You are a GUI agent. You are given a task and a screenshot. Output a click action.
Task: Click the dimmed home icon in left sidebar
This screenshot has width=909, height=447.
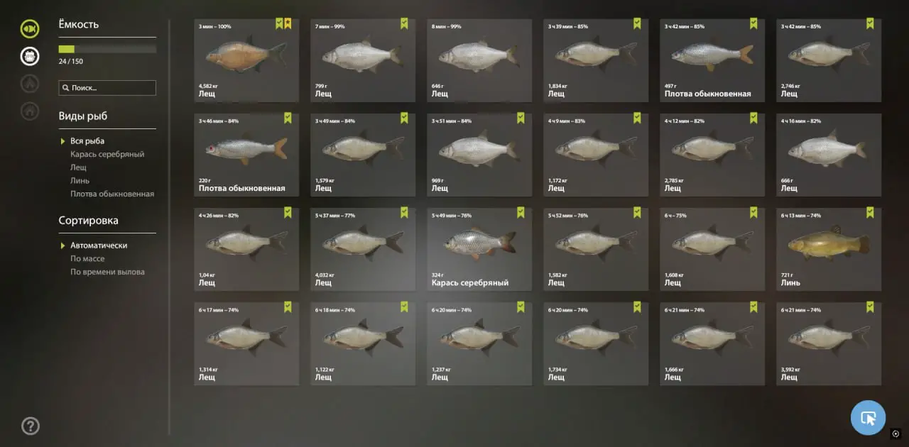[30, 111]
